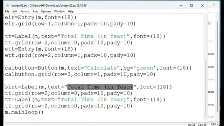Click line 'eir.grid(row=1,column=1,padx=10,pady=10)'
This screenshot has width=224, height=126.
point(70,24)
